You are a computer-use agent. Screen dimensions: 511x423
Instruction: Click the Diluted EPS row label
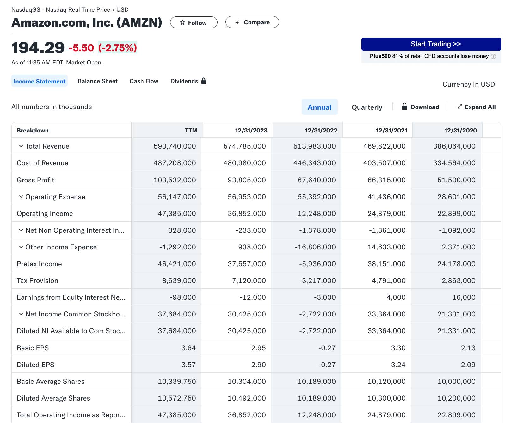(35, 365)
